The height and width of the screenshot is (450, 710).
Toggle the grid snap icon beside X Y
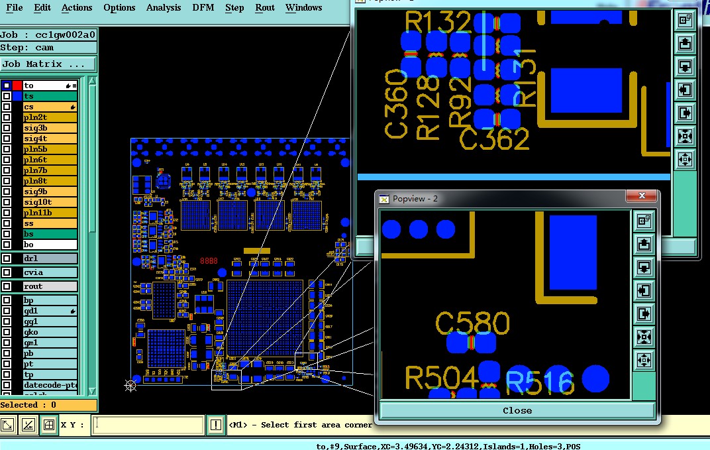(48, 425)
